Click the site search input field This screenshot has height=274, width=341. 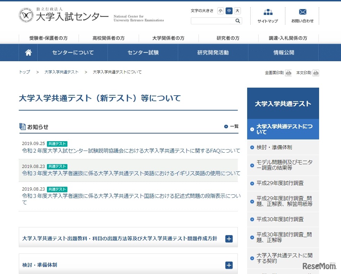[212, 21]
